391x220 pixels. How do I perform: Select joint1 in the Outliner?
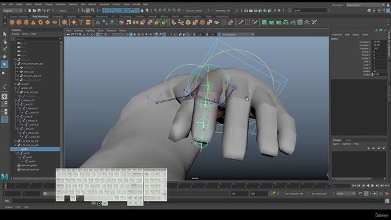tap(35, 149)
